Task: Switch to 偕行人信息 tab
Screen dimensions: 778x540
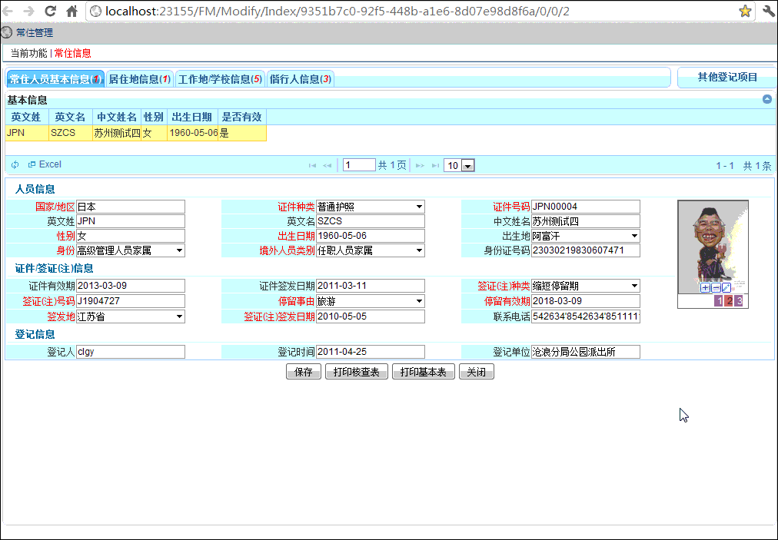Action: coord(300,79)
